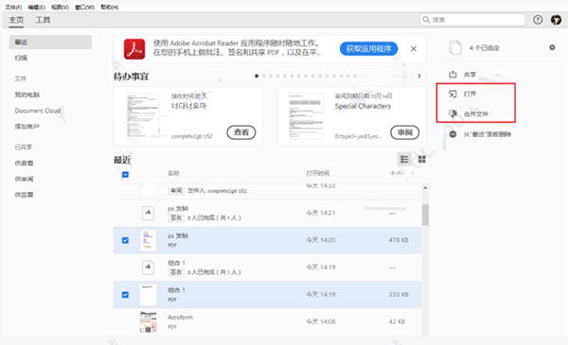The image size is (568, 345).
Task: Click the 查看 button on the first card
Action: pyautogui.click(x=241, y=132)
